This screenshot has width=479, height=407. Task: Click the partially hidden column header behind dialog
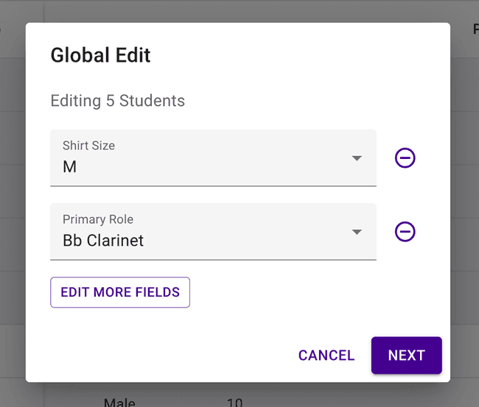tap(474, 29)
